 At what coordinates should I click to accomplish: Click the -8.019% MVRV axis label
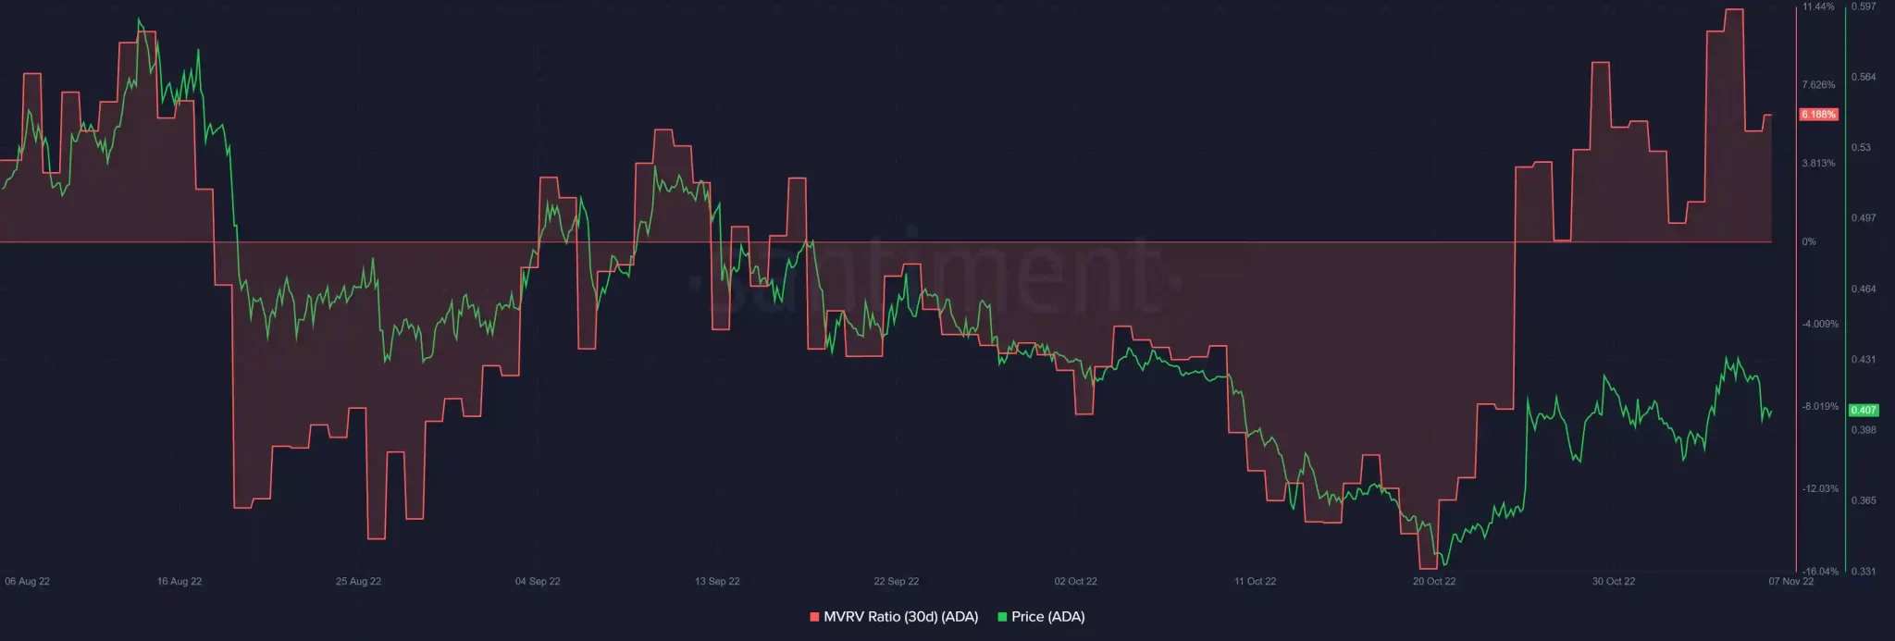click(x=1820, y=407)
